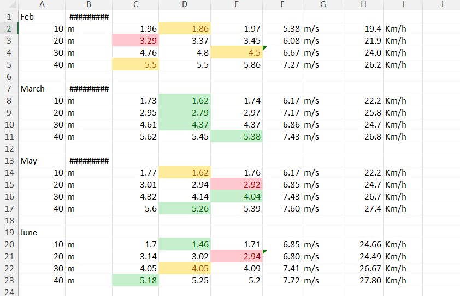The image size is (460, 296).
Task: Click green cell with value 1.46
Action: pos(185,244)
